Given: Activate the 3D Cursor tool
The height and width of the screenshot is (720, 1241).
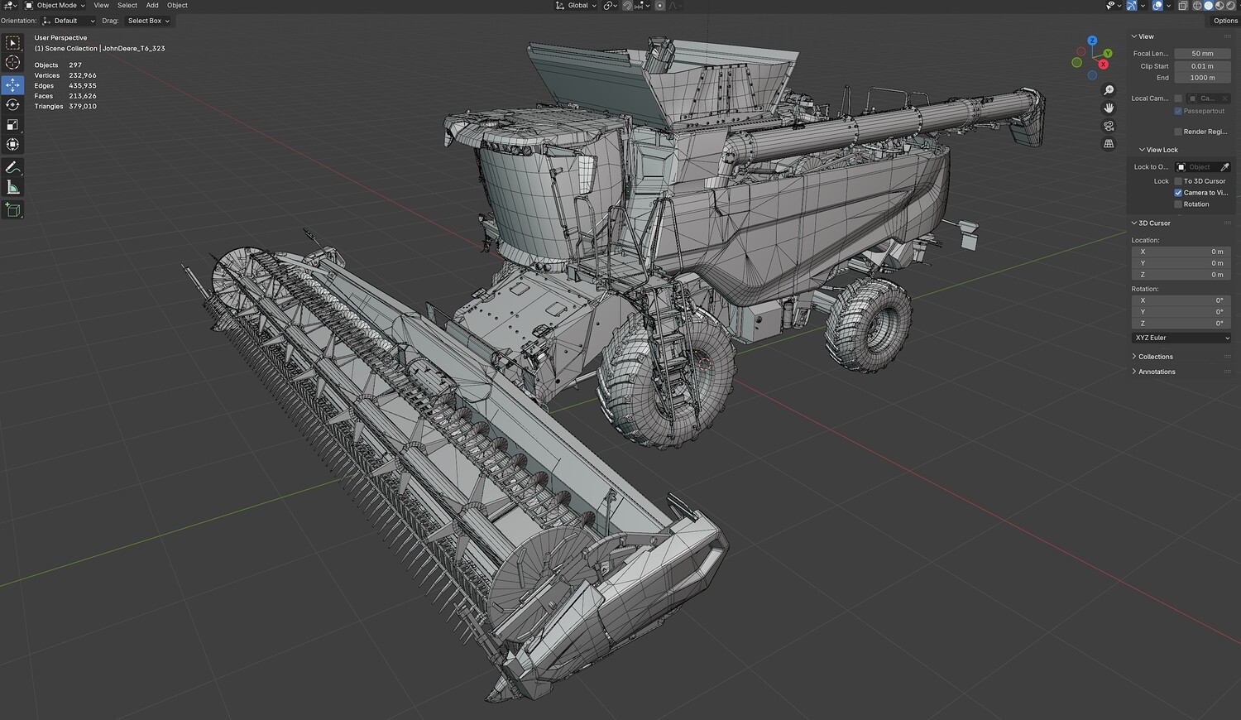Looking at the screenshot, I should [x=12, y=63].
